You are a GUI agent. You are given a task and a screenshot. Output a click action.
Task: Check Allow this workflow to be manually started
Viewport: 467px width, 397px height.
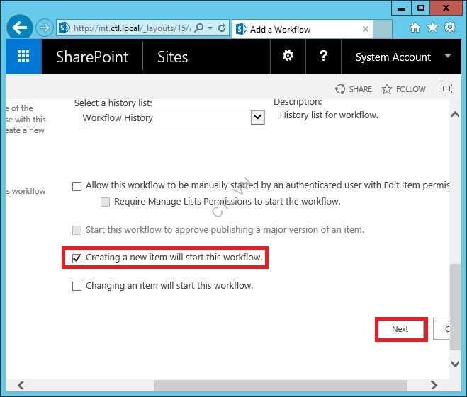(77, 186)
